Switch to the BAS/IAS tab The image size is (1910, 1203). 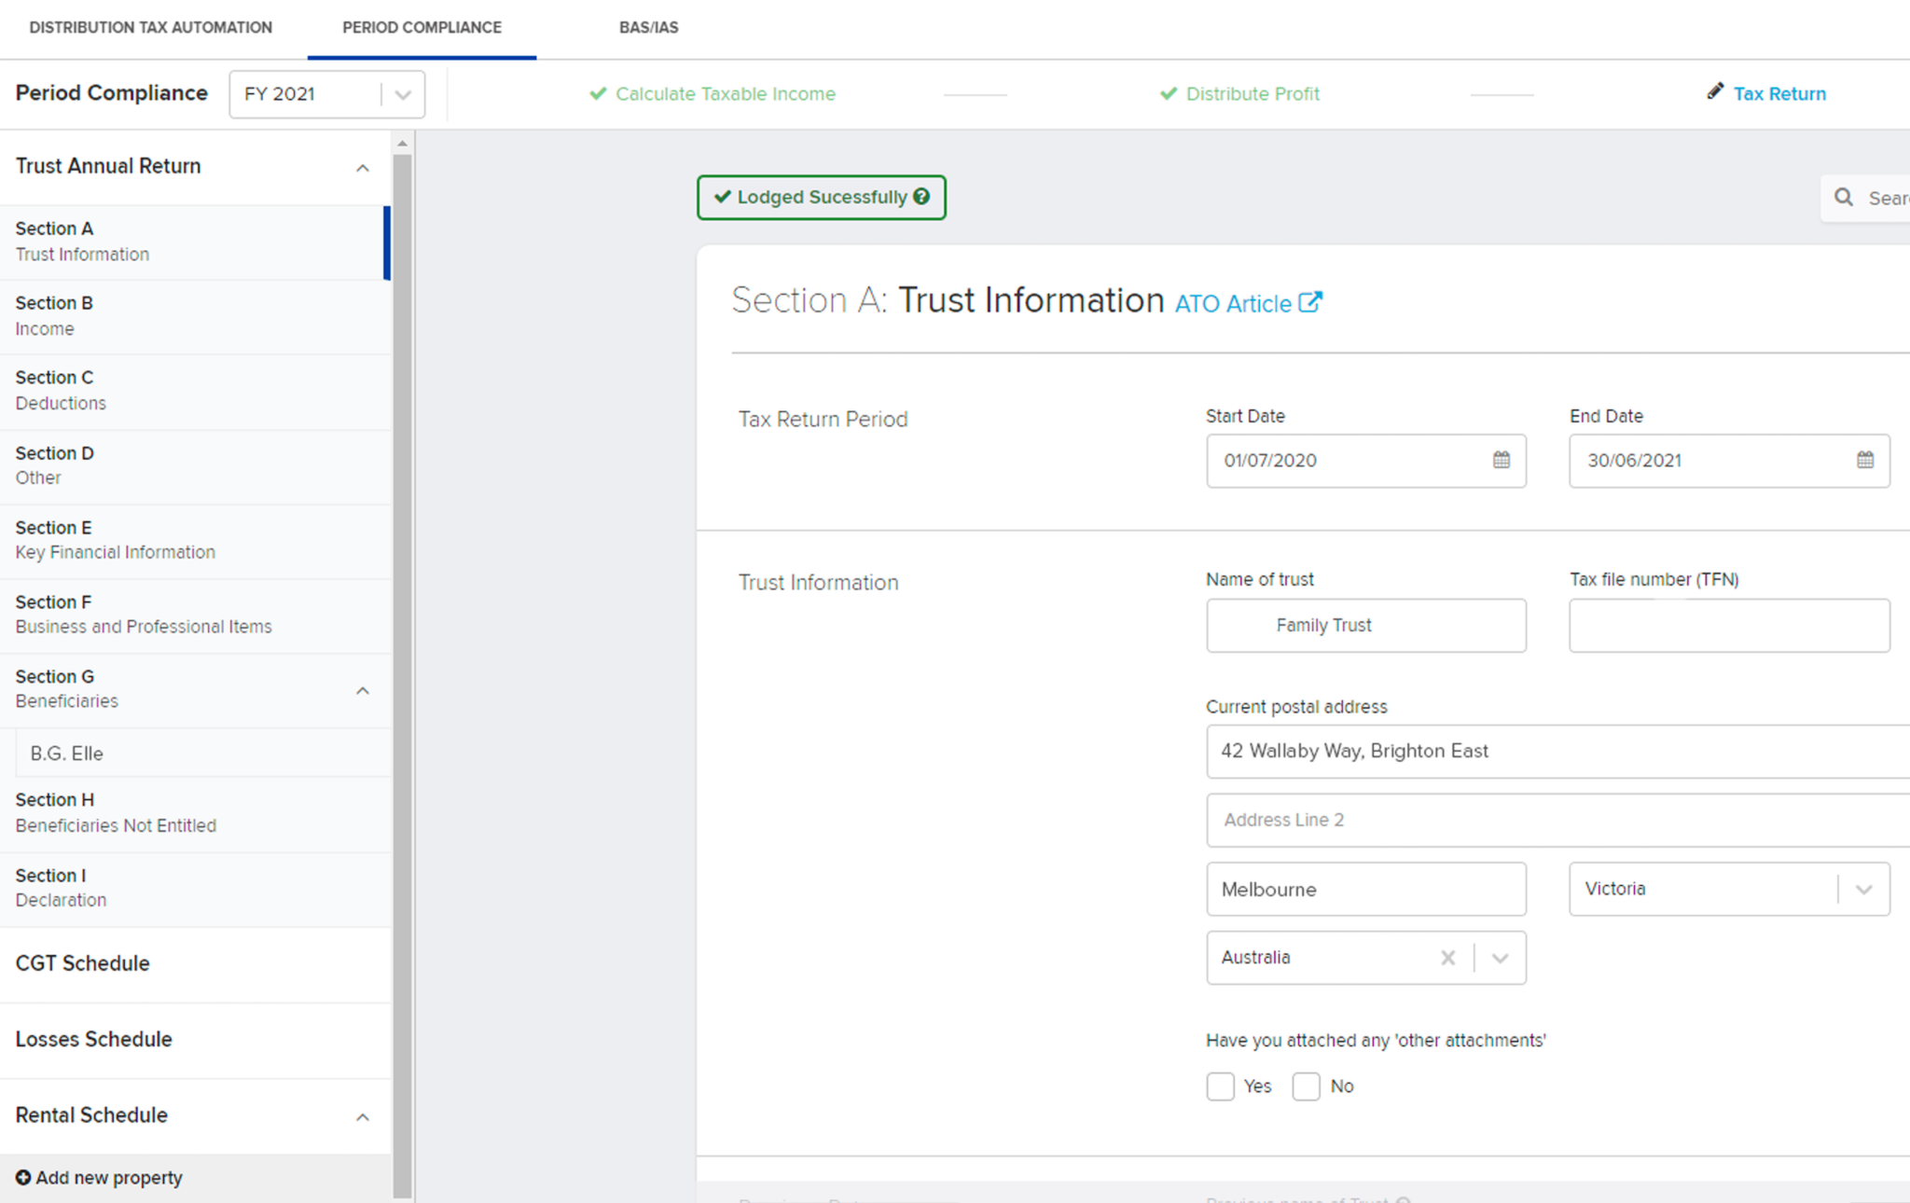coord(648,27)
